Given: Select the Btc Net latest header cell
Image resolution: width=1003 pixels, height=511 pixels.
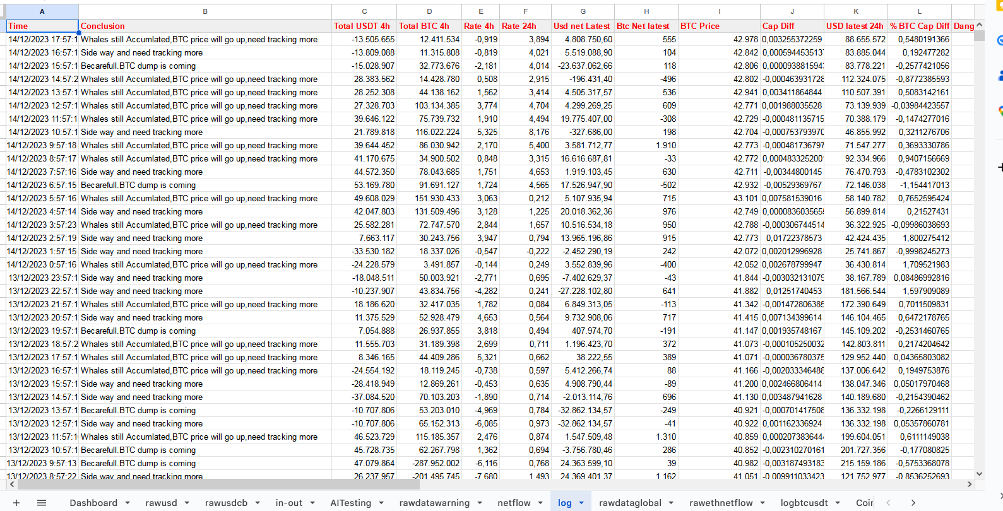Looking at the screenshot, I should point(646,26).
